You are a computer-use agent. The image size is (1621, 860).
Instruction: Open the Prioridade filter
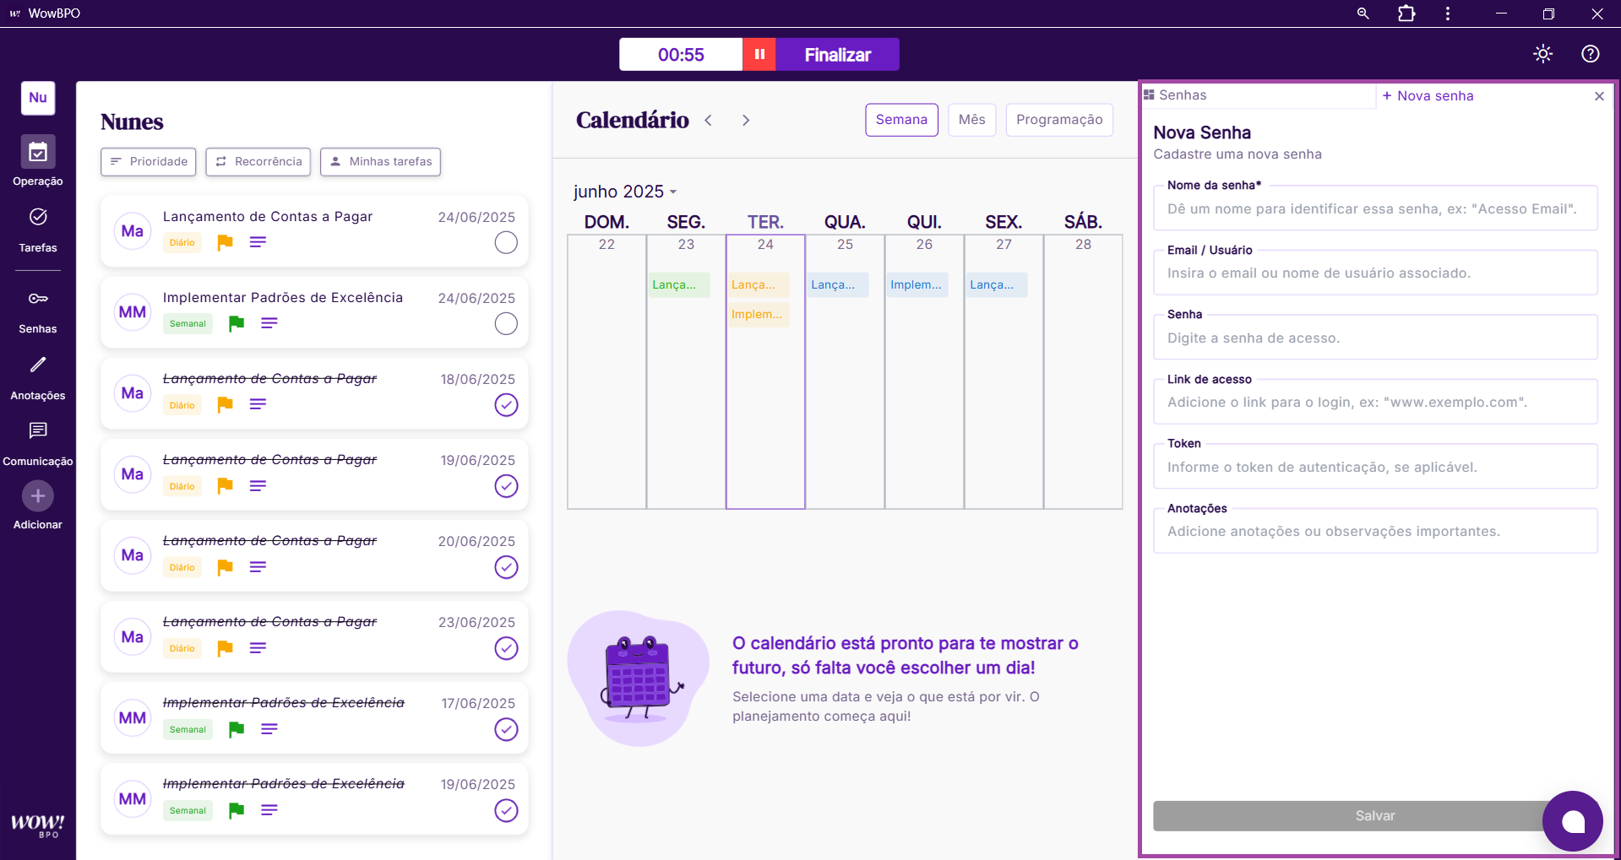[x=149, y=162]
